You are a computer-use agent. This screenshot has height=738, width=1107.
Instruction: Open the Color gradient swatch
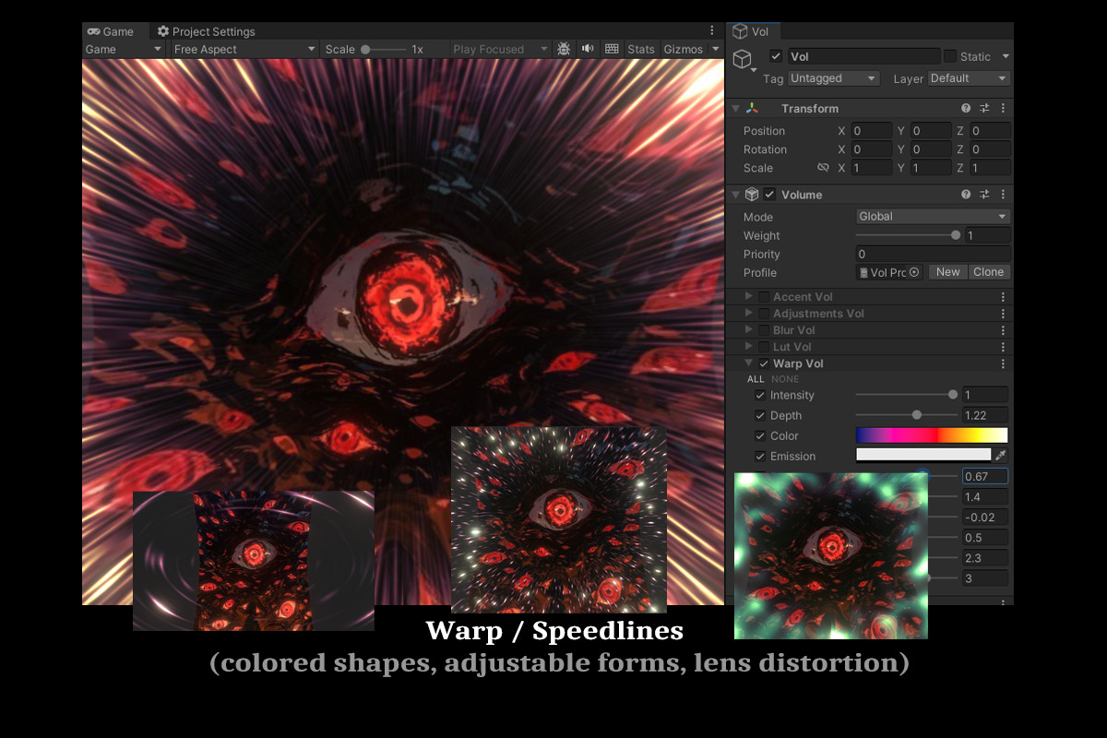pos(932,434)
